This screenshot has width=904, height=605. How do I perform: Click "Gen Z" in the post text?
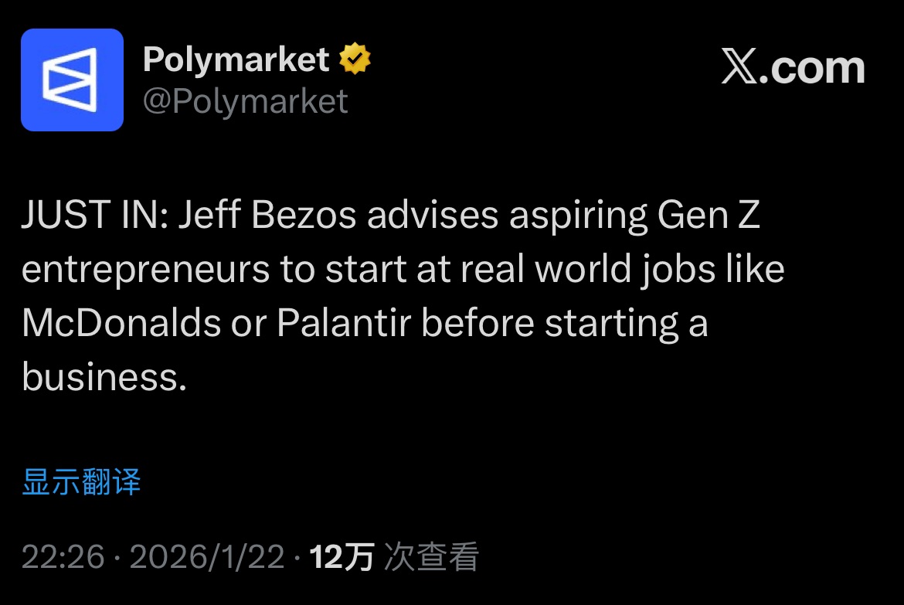(x=709, y=217)
